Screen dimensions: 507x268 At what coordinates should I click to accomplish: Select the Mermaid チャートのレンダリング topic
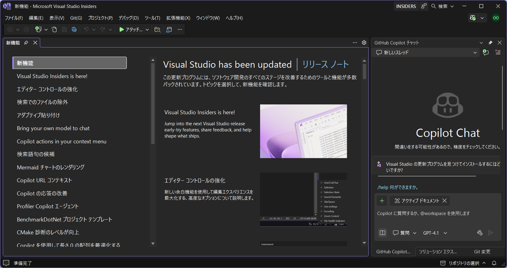tap(51, 167)
